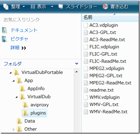Click the VirtualDub folder icon
The height and width of the screenshot is (134, 140).
(x=22, y=97)
